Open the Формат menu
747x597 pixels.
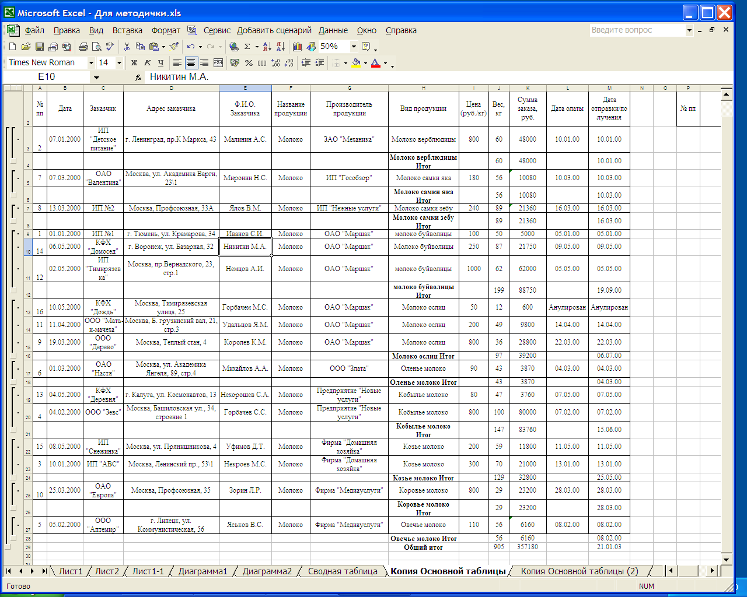[166, 30]
